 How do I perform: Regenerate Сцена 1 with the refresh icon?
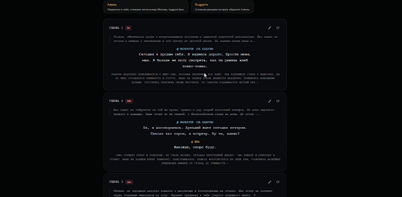click(278, 28)
